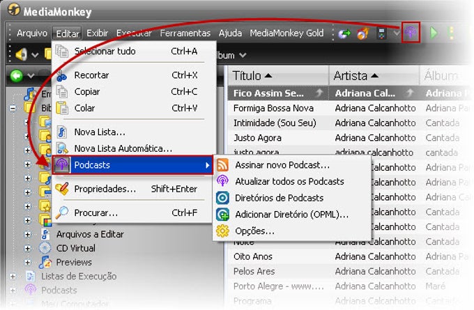The image size is (474, 310).
Task: Open the back button history dropdown
Action: tap(31, 76)
